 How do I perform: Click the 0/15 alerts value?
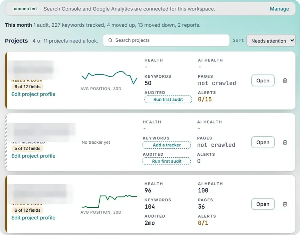click(x=205, y=99)
